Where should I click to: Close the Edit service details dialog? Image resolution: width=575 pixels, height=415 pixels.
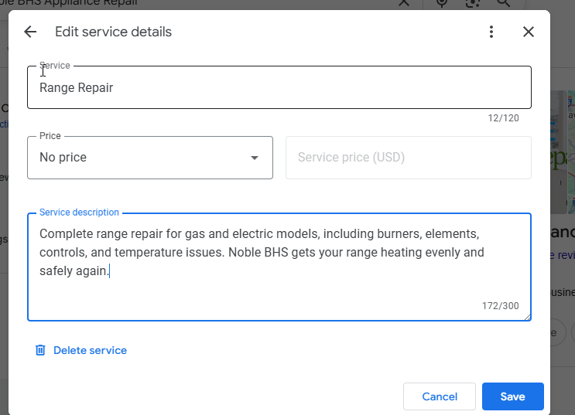529,32
